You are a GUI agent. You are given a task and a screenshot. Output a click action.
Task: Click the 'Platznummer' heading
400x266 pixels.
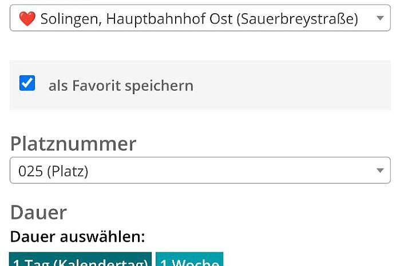tap(73, 144)
